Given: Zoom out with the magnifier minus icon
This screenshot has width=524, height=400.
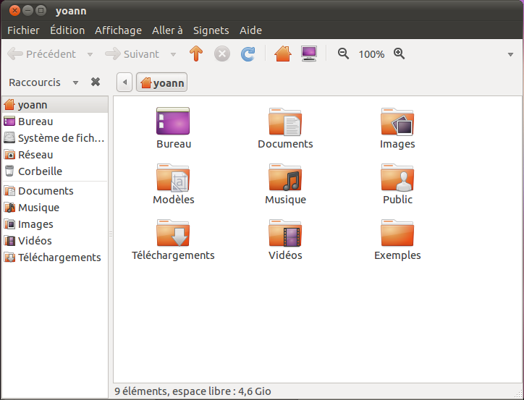Looking at the screenshot, I should (x=343, y=54).
